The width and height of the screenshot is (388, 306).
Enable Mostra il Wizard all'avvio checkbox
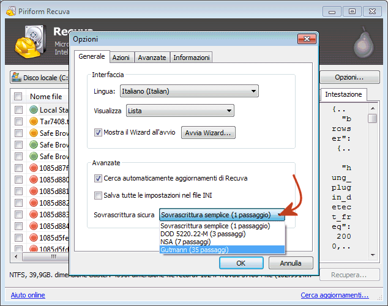pyautogui.click(x=98, y=133)
